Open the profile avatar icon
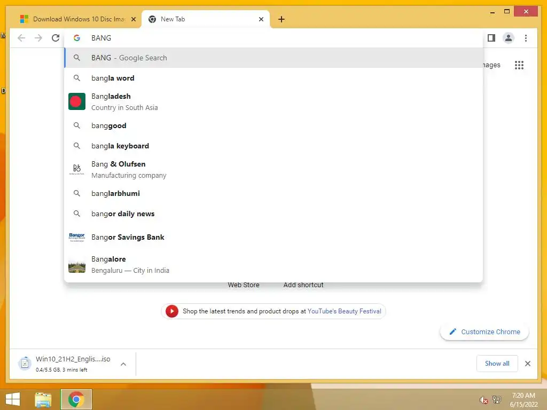 click(x=509, y=38)
